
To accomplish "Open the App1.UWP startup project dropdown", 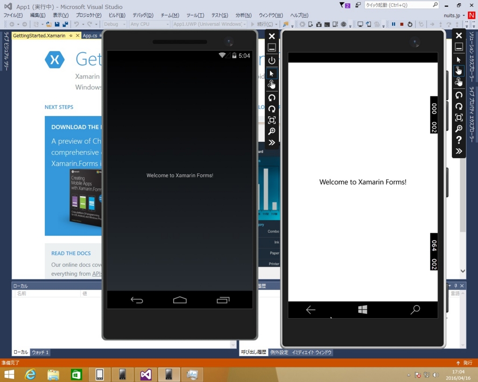I will (x=210, y=24).
